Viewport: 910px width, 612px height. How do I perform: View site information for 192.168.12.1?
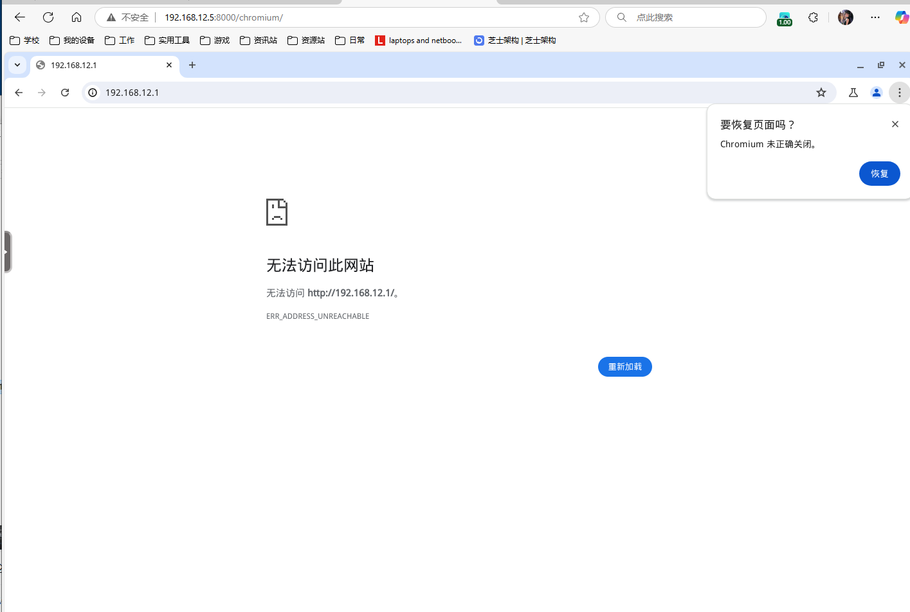pyautogui.click(x=93, y=93)
